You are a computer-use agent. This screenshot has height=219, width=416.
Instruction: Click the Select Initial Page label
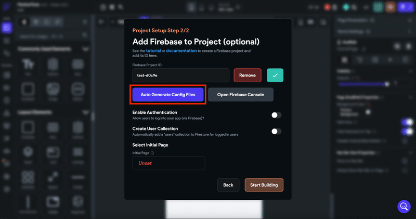150,145
